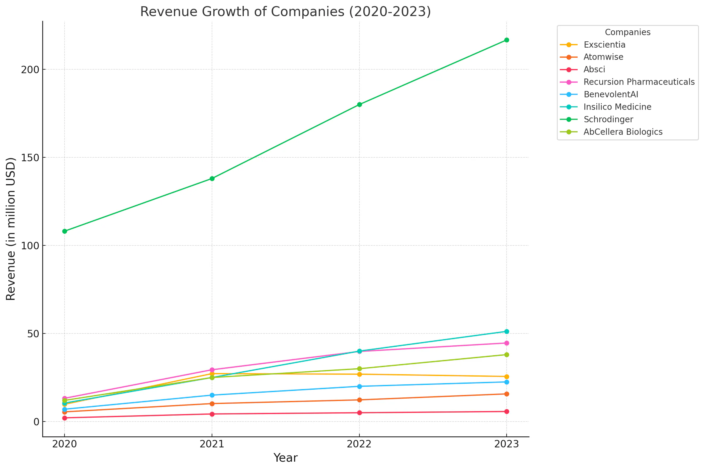Click Atomwise's 2023 data point
Image resolution: width=704 pixels, height=470 pixels.
click(507, 394)
